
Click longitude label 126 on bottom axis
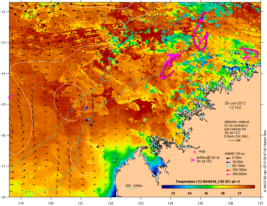(231, 203)
